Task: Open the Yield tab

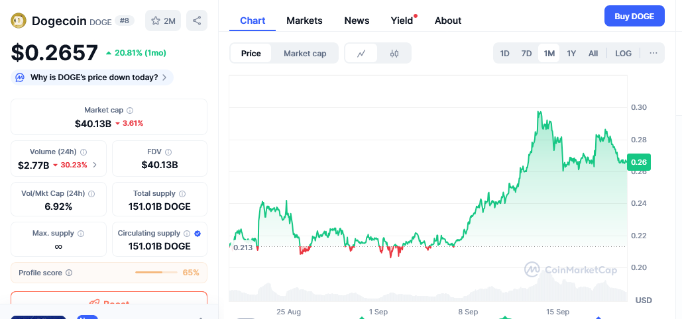Action: (402, 21)
